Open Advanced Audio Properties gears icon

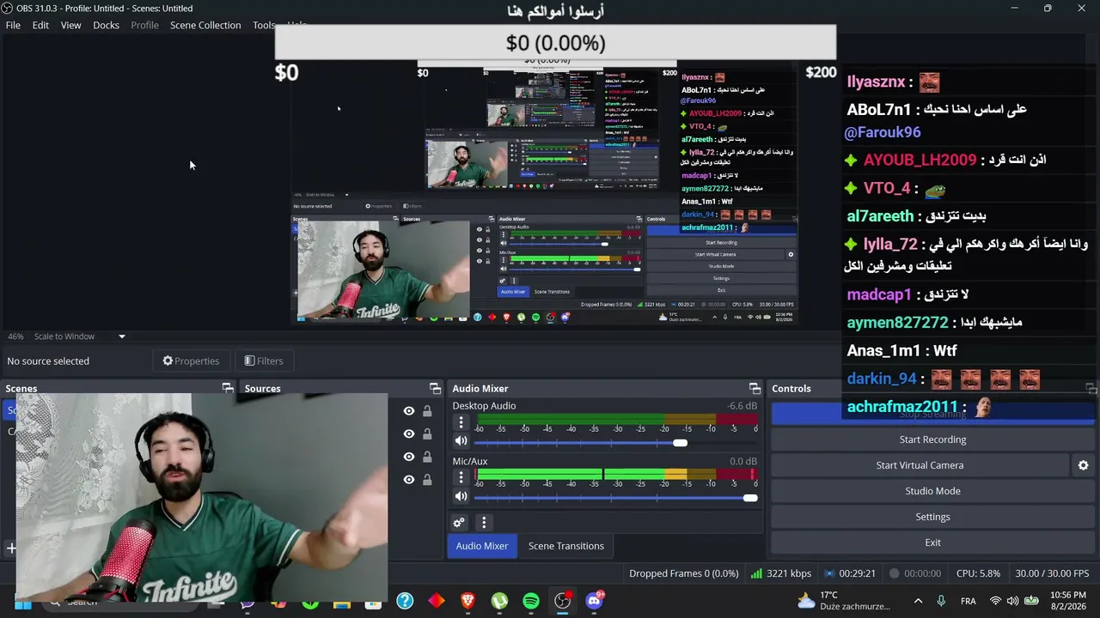(x=459, y=523)
